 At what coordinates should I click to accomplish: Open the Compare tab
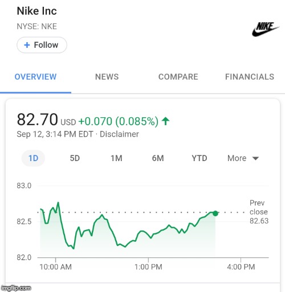pyautogui.click(x=178, y=77)
